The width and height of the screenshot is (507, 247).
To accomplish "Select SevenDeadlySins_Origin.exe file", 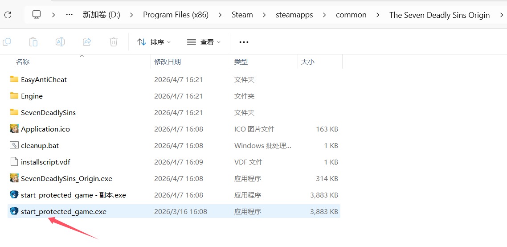I will 66,178.
